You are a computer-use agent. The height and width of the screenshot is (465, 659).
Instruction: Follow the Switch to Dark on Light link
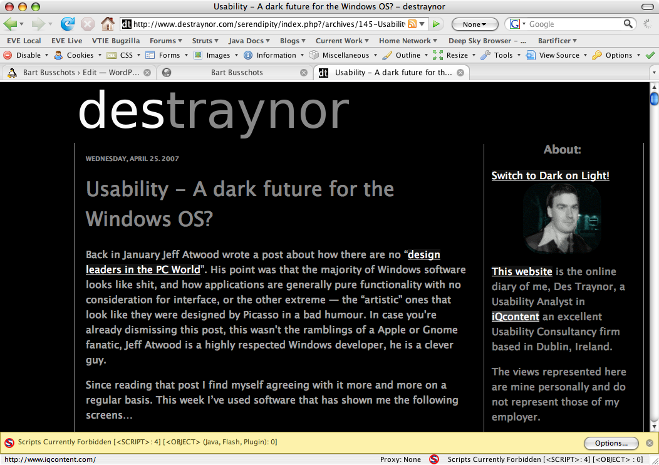click(550, 175)
